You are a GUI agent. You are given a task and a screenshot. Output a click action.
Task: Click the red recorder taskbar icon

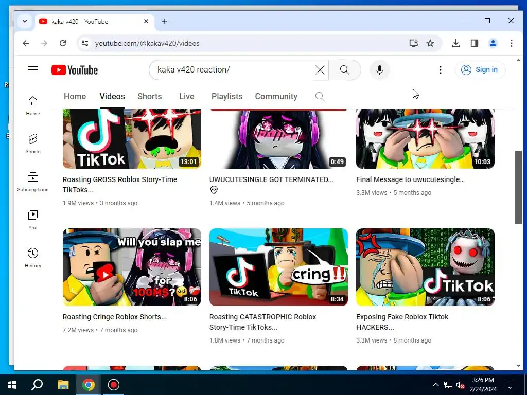(114, 385)
